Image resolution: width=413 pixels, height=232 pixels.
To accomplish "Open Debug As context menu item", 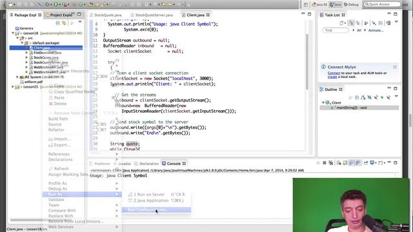I will coord(82,189).
